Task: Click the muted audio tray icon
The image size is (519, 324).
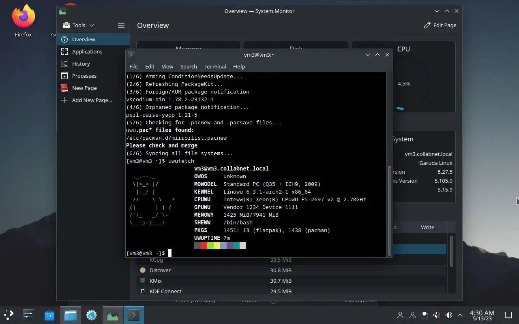Action: [x=436, y=315]
